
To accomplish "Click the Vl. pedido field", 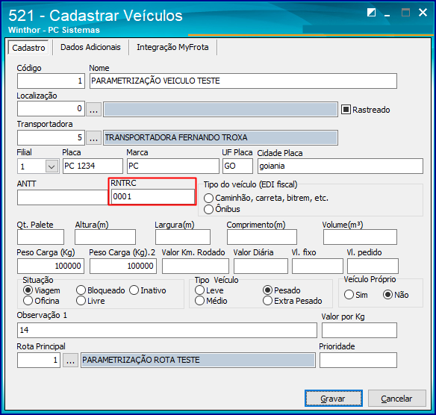I will pos(373,266).
